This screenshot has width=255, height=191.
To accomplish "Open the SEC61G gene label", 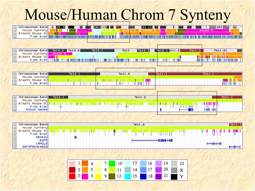I will coord(41,137).
